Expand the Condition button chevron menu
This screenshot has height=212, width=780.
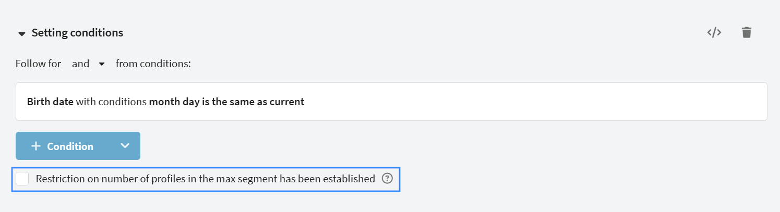(x=125, y=146)
